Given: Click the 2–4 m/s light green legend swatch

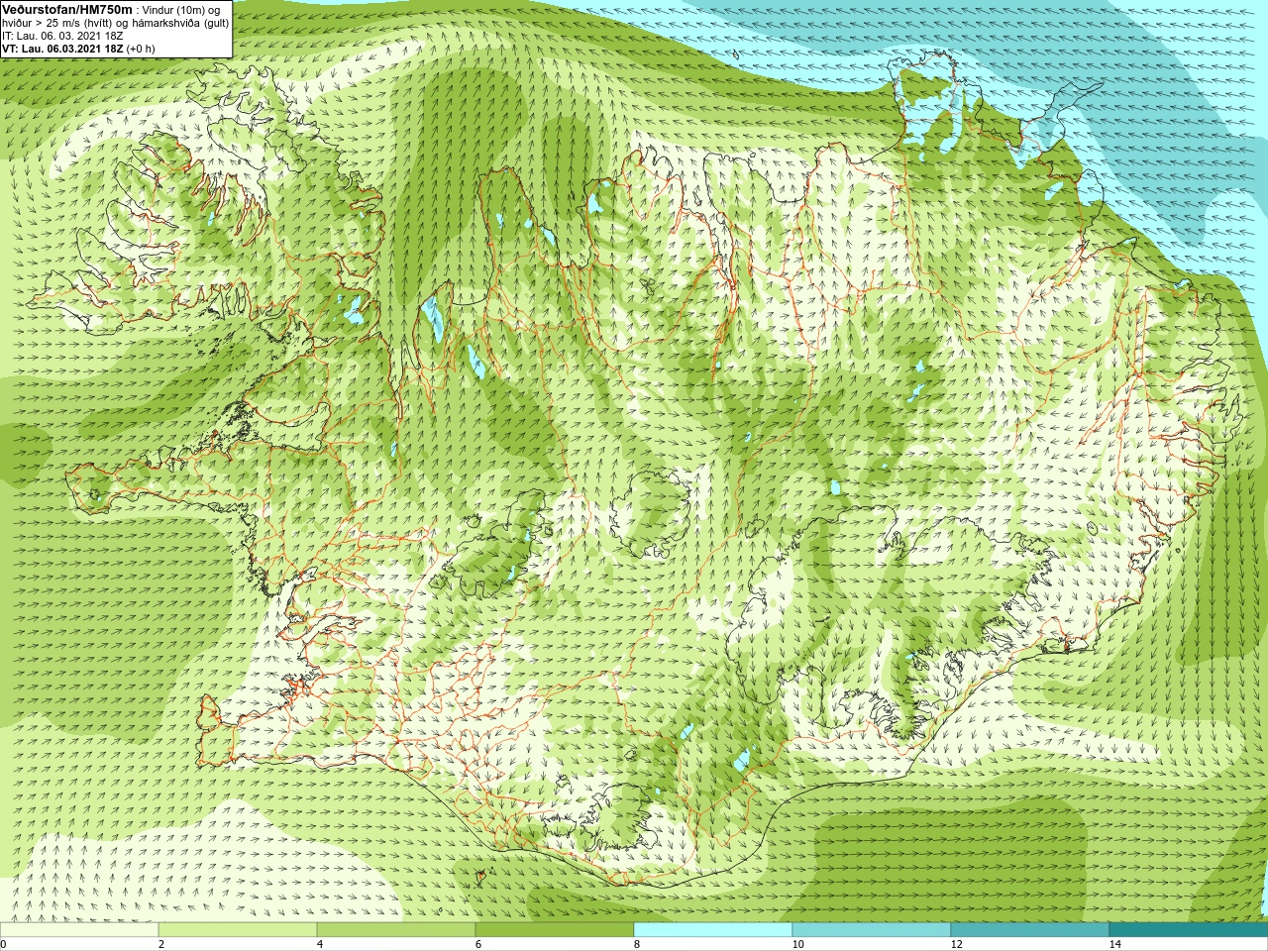Looking at the screenshot, I should [x=238, y=930].
